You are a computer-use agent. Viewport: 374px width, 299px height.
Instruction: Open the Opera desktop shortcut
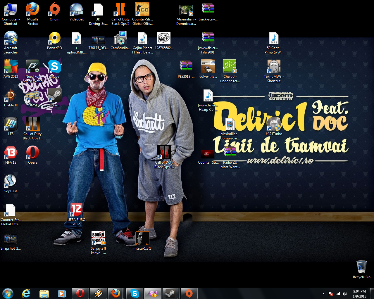pyautogui.click(x=32, y=155)
